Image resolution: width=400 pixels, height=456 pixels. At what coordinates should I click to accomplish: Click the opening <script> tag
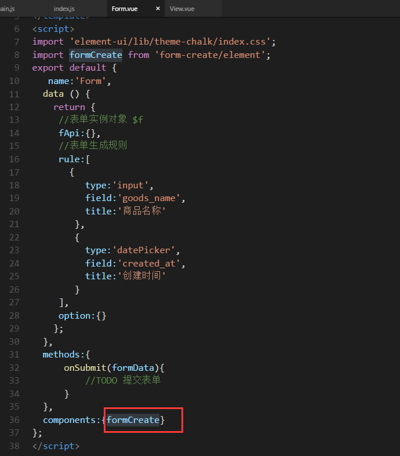point(53,29)
